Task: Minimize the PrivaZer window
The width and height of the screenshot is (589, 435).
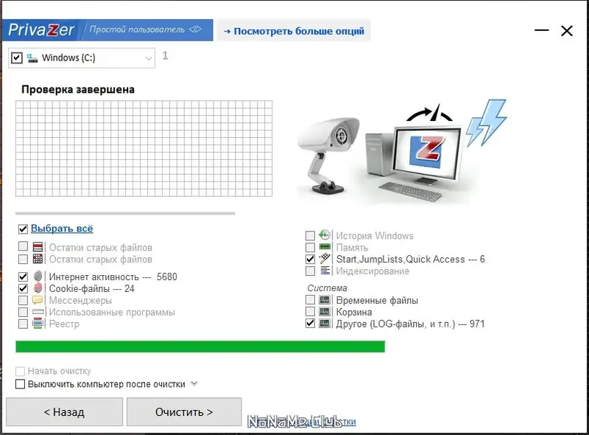Action: pos(542,30)
